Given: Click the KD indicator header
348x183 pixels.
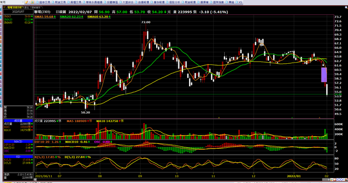Looking at the screenshot, I should [18, 156].
